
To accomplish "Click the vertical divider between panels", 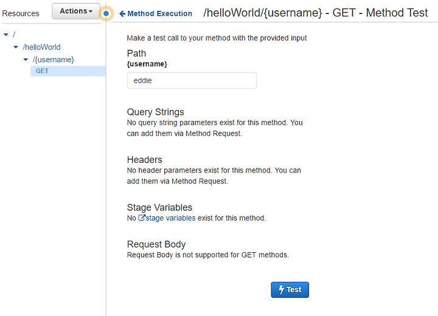I will (106, 168).
